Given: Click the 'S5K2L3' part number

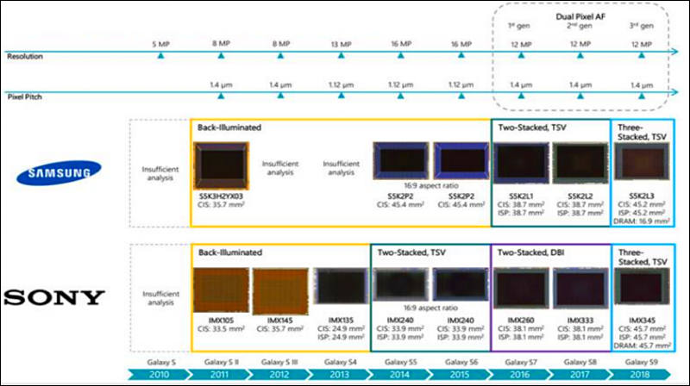Looking at the screenshot, I should coord(642,196).
